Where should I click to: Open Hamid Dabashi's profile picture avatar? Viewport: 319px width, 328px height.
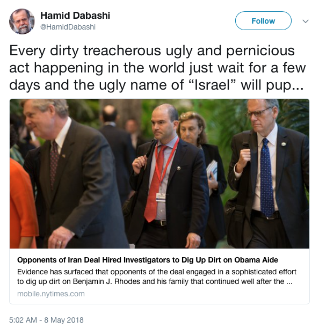pos(22,21)
